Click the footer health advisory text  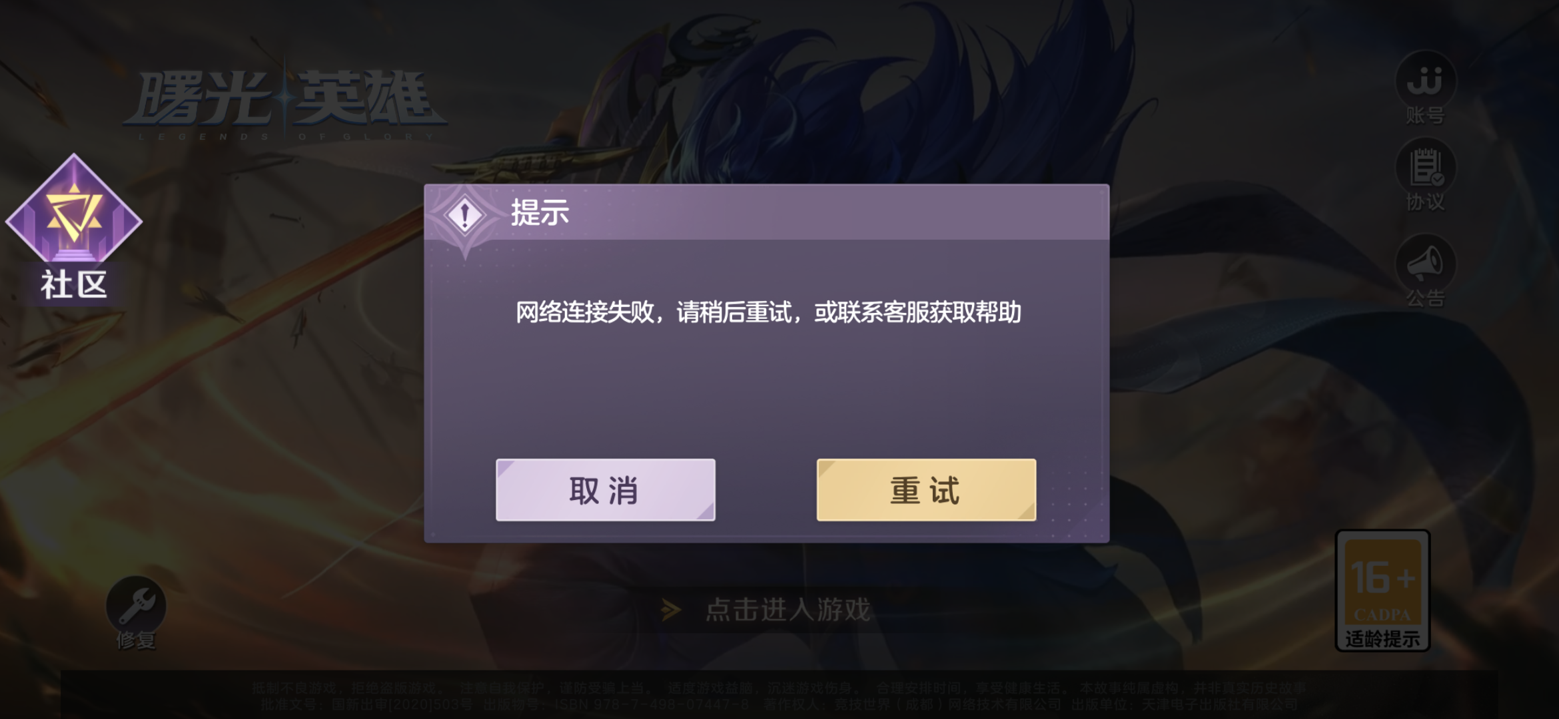pos(779,696)
